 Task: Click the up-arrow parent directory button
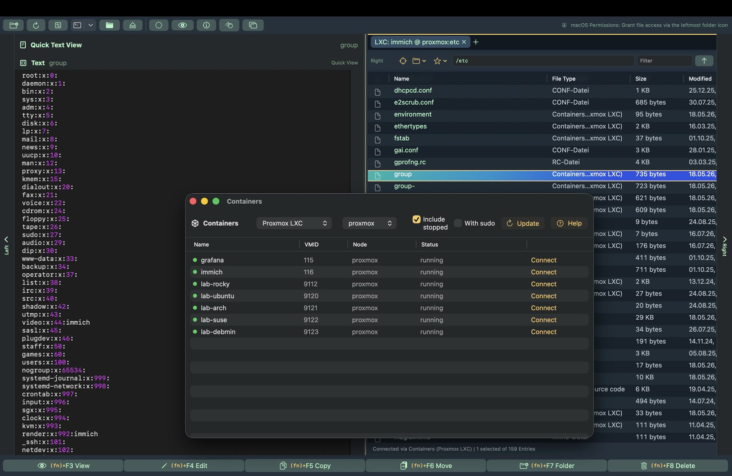click(704, 61)
